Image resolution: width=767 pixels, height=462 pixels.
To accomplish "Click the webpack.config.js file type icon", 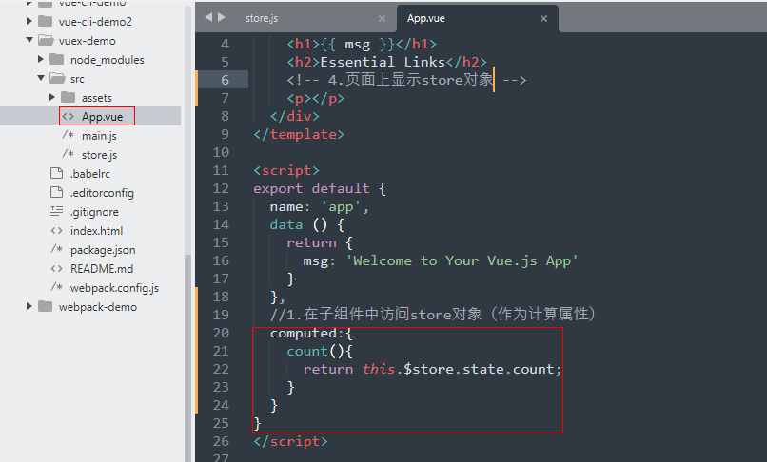I will click(57, 287).
